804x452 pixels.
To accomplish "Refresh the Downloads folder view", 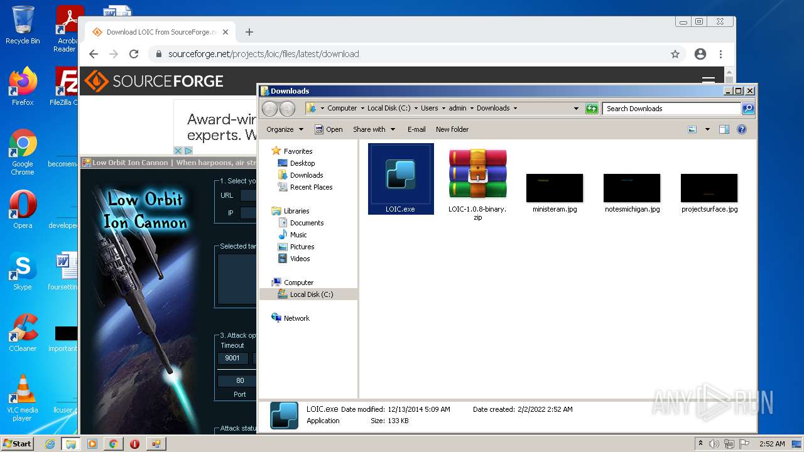I will [x=592, y=109].
